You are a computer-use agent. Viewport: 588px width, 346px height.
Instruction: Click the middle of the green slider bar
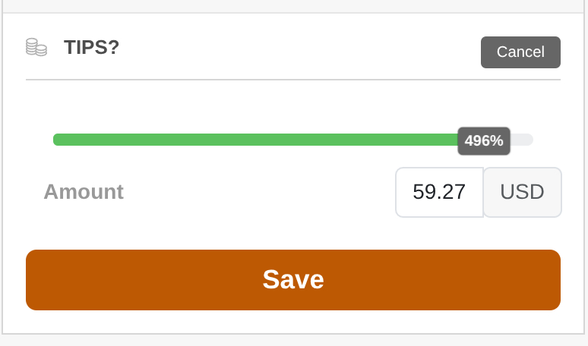pos(256,140)
